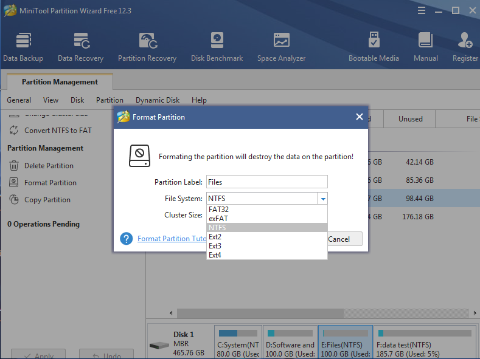The width and height of the screenshot is (480, 359).
Task: Click the 0 Operations Pending label
Action: [x=43, y=224]
